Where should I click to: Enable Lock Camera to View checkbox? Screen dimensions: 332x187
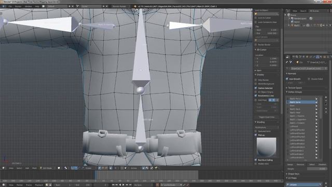[256, 22]
